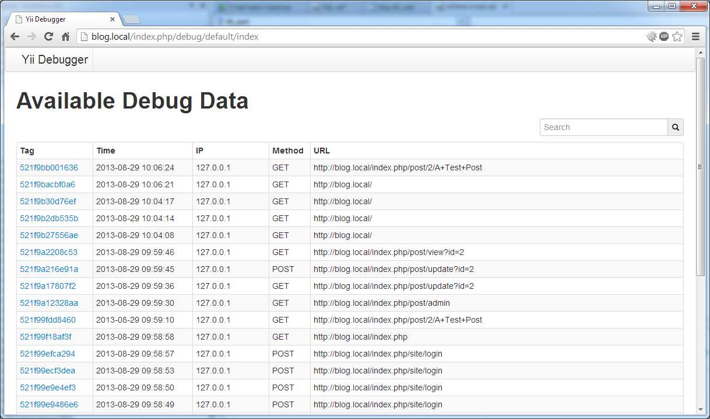The height and width of the screenshot is (419, 710).
Task: Click the Yii Debugger navbar brand
Action: (x=55, y=60)
